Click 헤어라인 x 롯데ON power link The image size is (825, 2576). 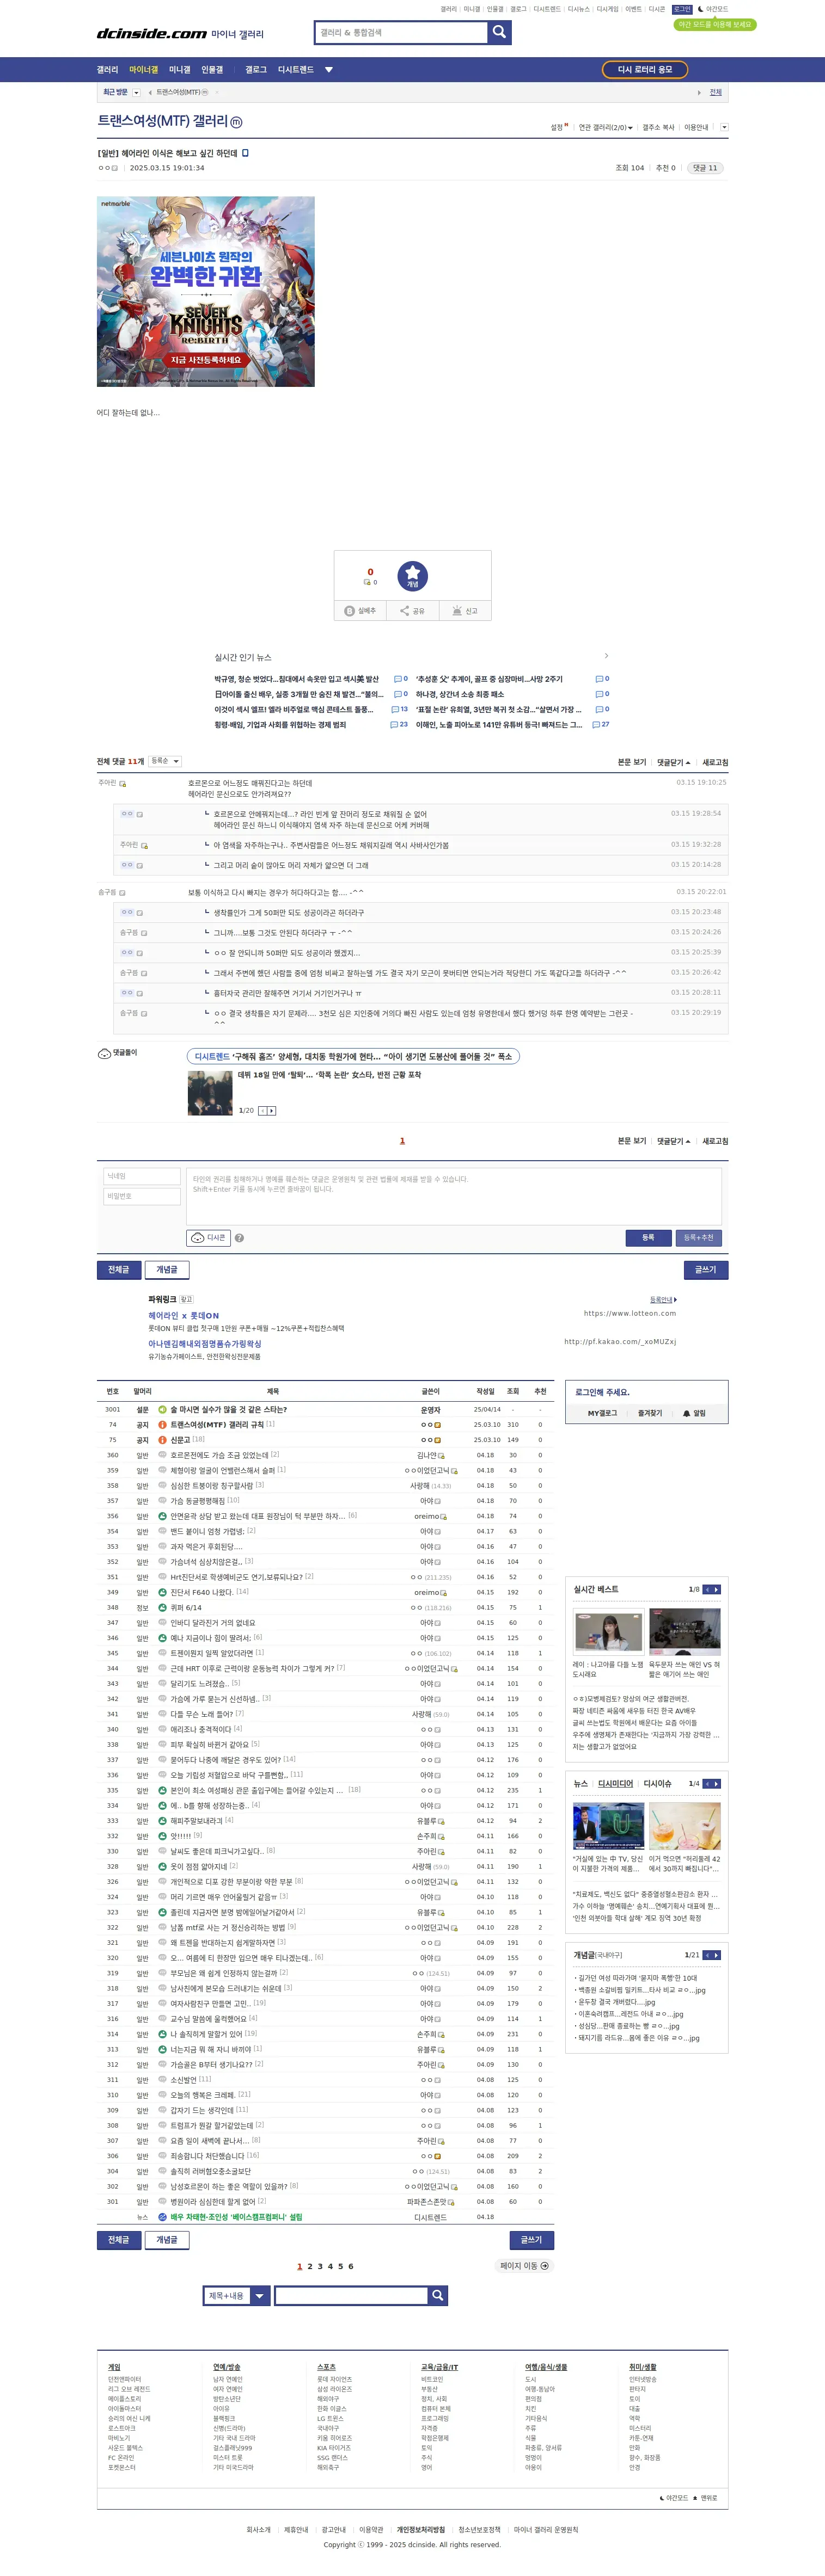(183, 1316)
